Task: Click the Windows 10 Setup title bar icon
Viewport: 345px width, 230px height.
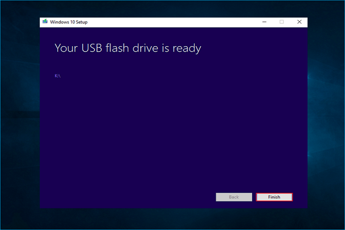Action: click(45, 22)
